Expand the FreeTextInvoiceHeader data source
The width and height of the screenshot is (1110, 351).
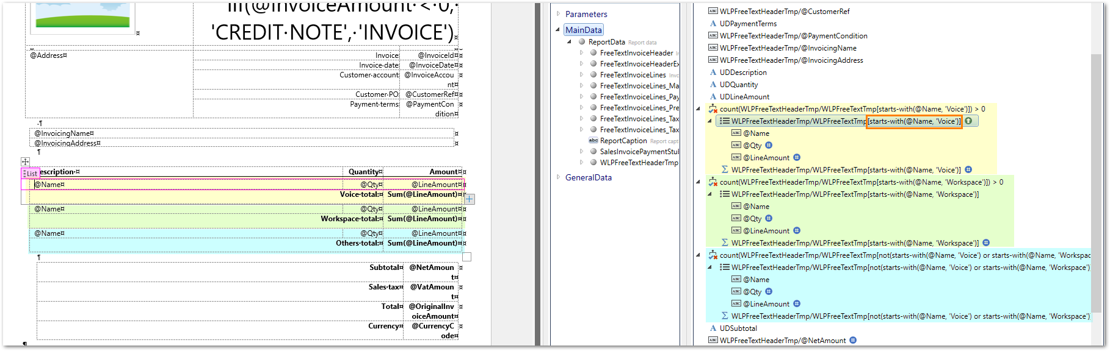581,52
